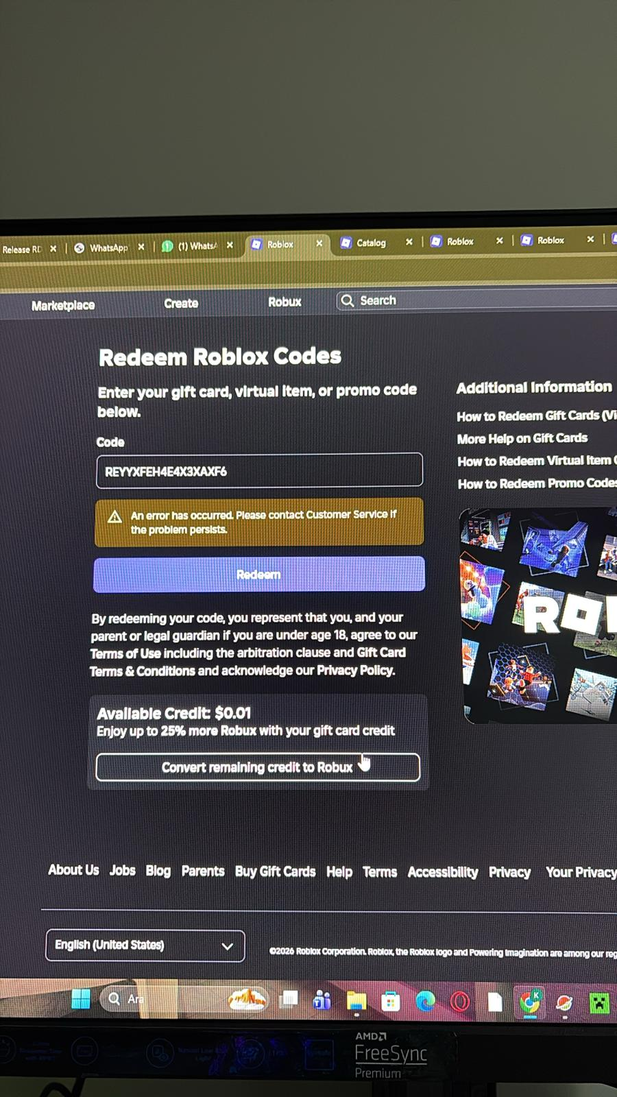
Task: Launch Opera browser from taskbar
Action: (460, 1002)
